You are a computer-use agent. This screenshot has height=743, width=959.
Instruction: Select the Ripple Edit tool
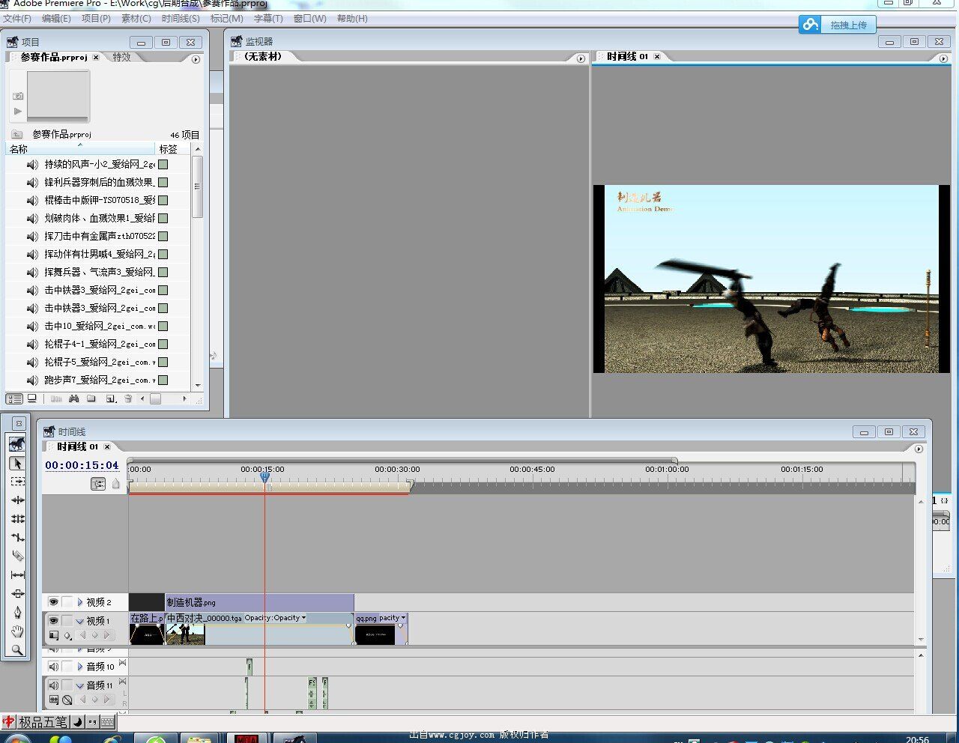[x=17, y=500]
